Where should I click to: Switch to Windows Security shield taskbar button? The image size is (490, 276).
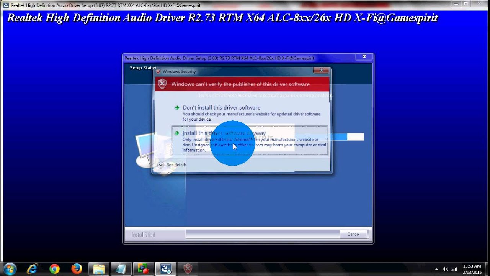(188, 269)
